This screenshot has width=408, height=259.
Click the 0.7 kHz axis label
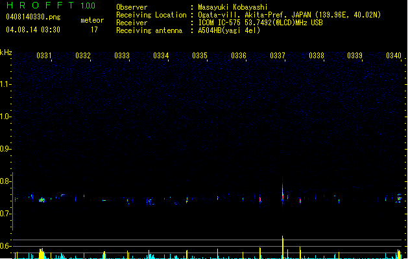click(x=5, y=214)
